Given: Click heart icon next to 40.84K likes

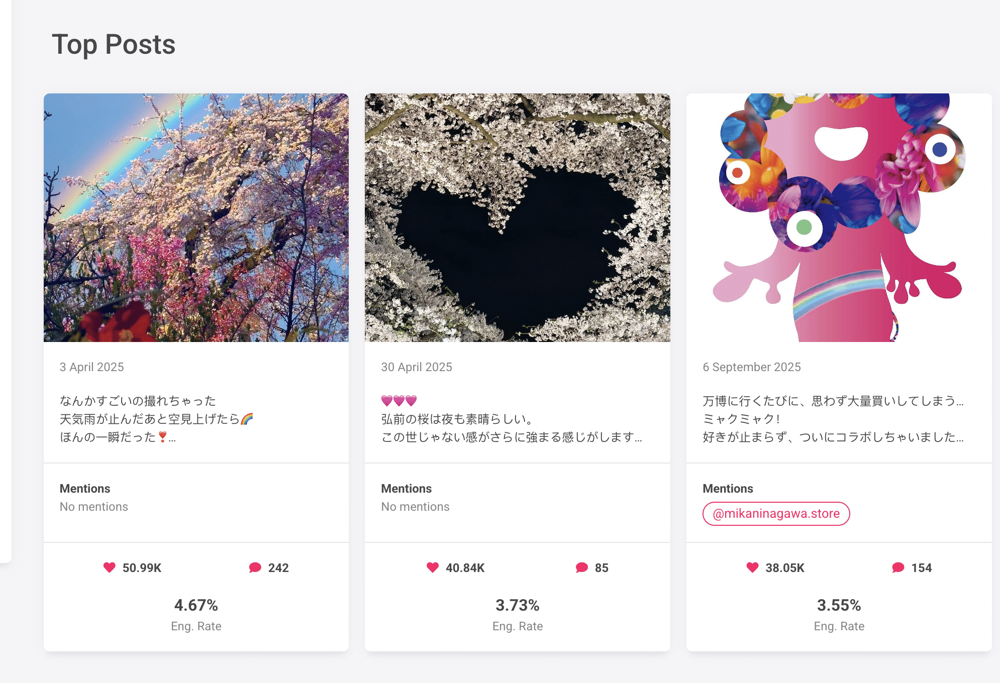Looking at the screenshot, I should [433, 567].
